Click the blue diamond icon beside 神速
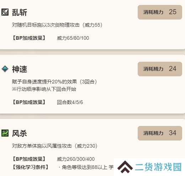The width and height of the screenshot is (185, 176). click(x=5, y=69)
